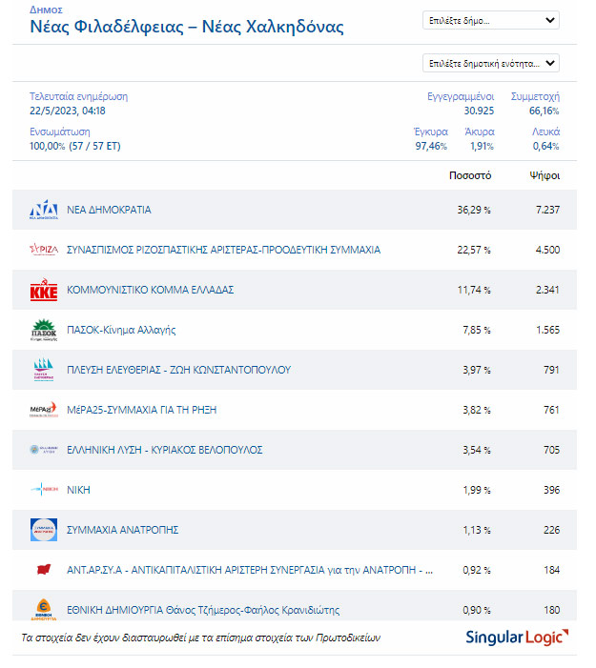Click ΠΛΕΥΣΗ ΕΛΕΥΘΕΡΙΑΣ - ΖΩΗ ΚΩΝΣΤΑΝΤΟΠΟΥΛΟΥ name
The image size is (596, 668).
click(x=178, y=370)
